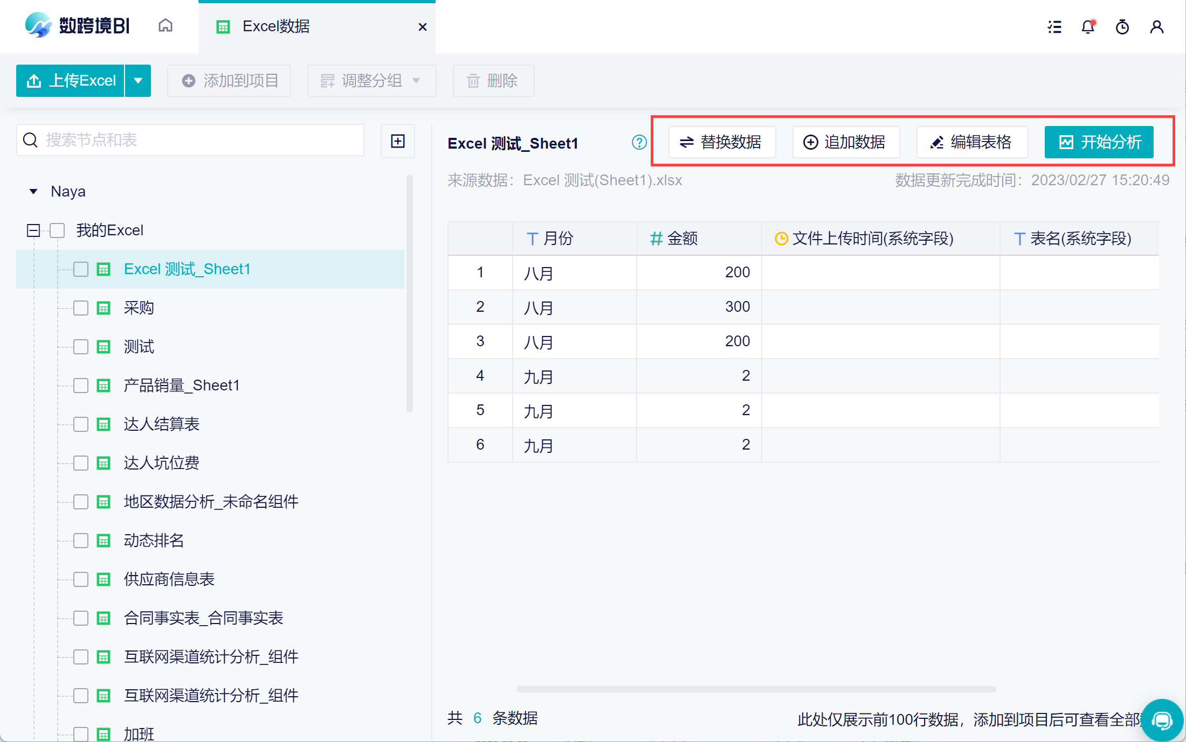
Task: Click the help question mark icon
Action: 639,143
